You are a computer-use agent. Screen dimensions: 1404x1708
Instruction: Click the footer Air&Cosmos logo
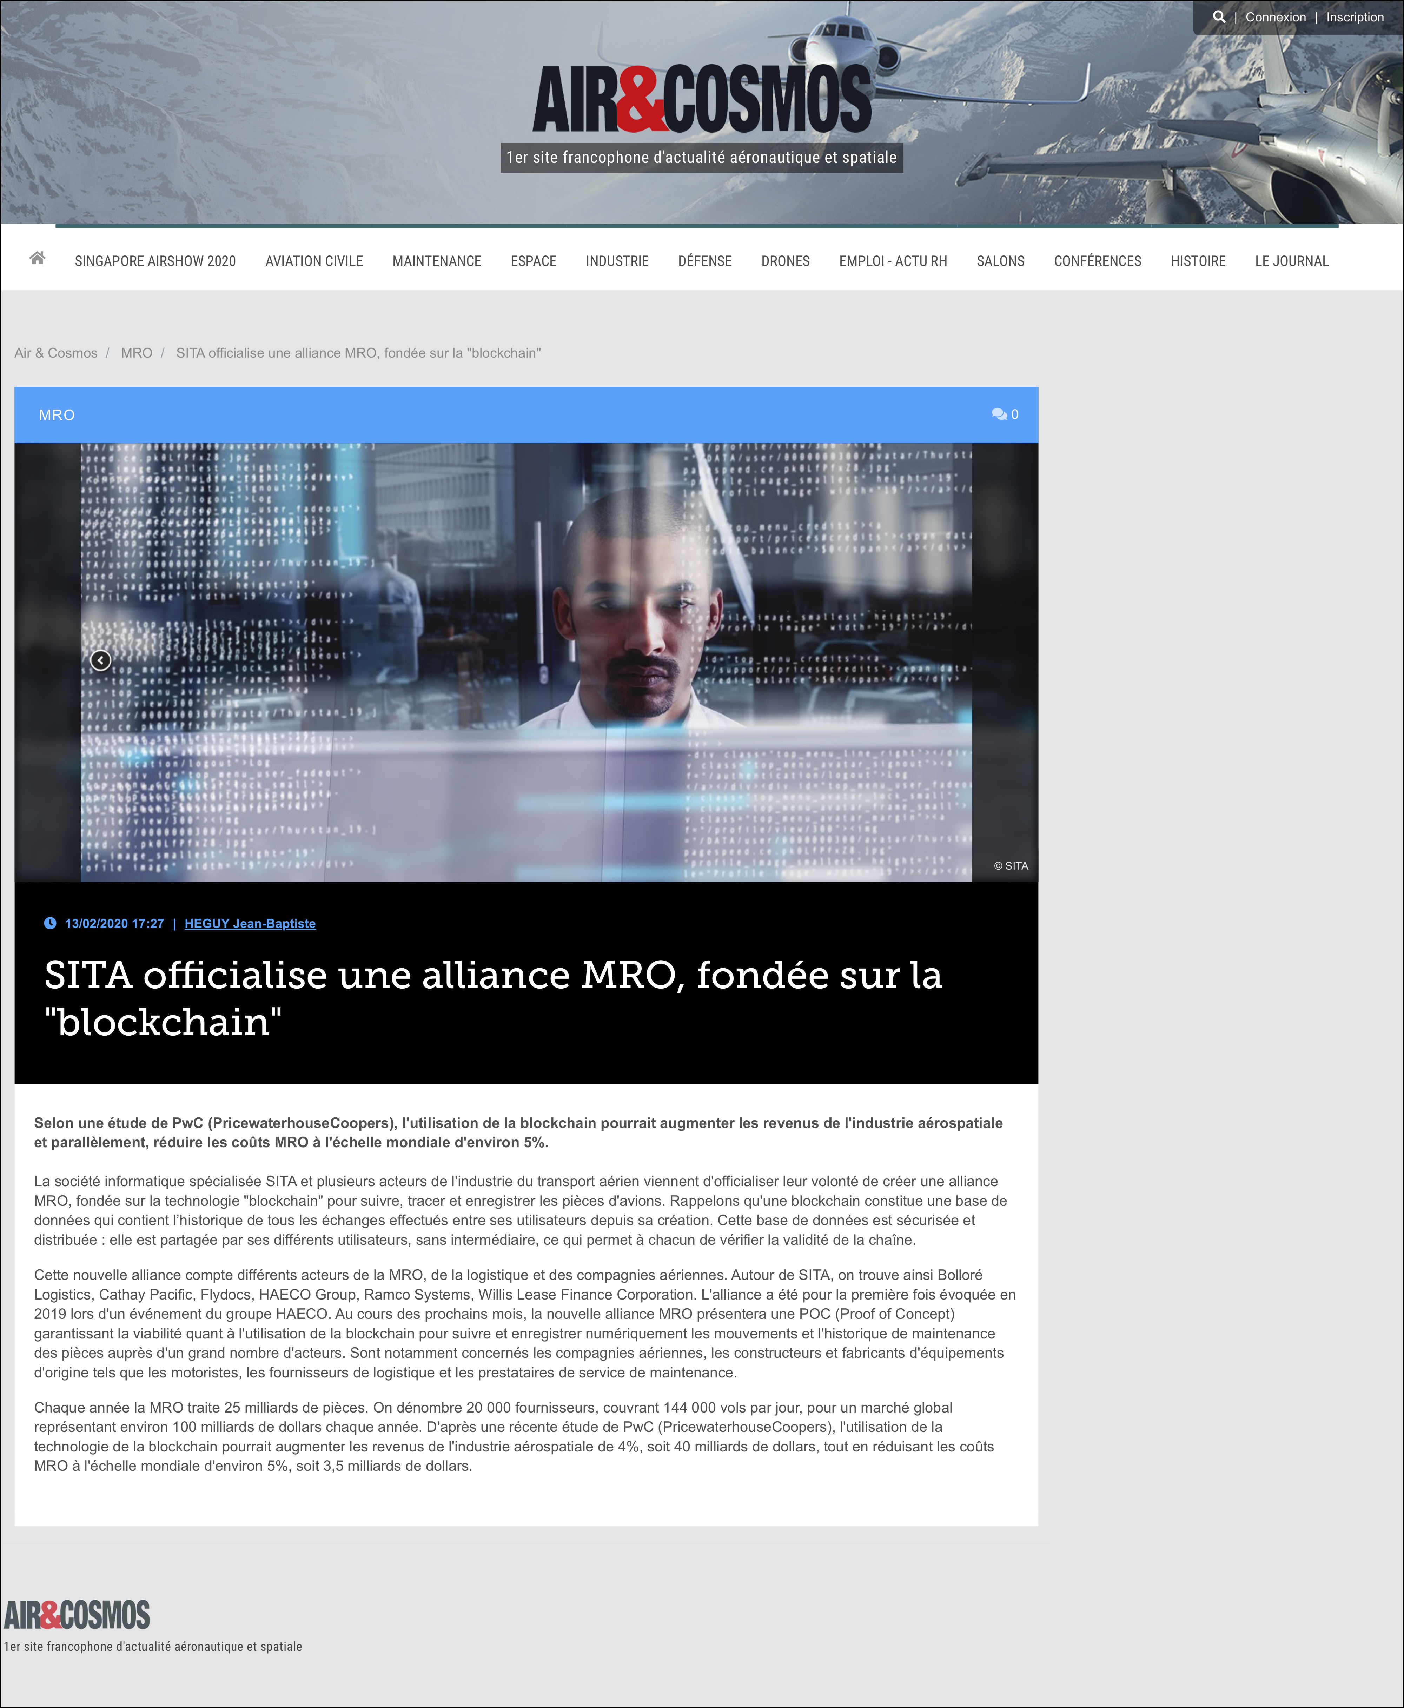coord(77,1615)
